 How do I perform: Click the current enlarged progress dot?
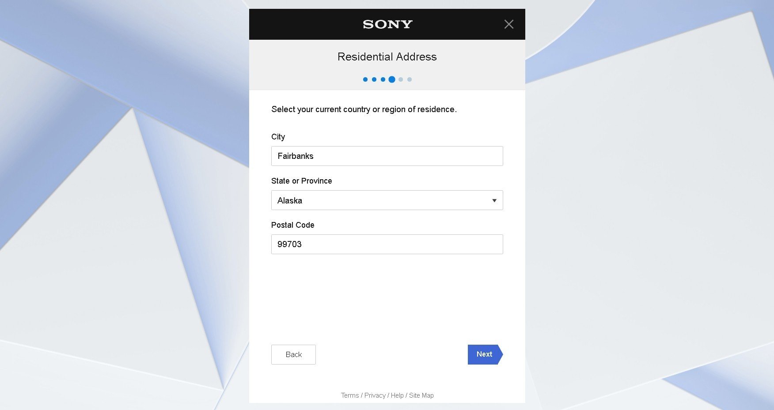392,79
